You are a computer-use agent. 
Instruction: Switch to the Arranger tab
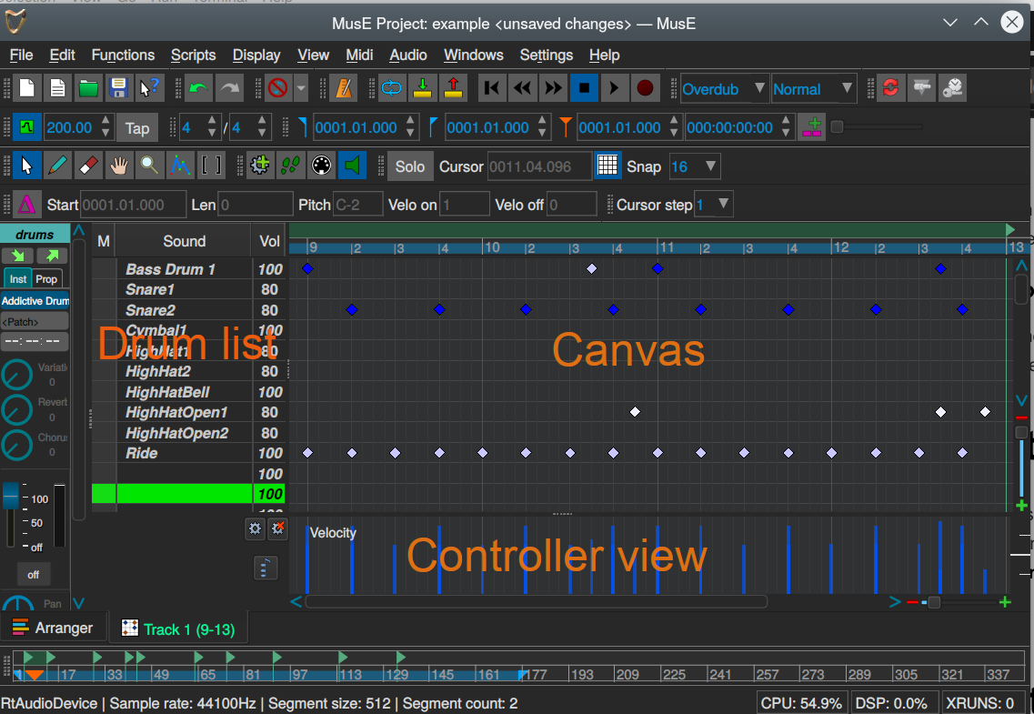54,628
